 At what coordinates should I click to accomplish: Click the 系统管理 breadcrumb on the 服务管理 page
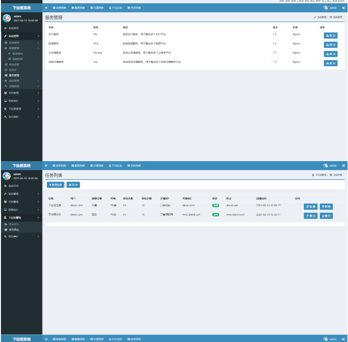click(320, 17)
